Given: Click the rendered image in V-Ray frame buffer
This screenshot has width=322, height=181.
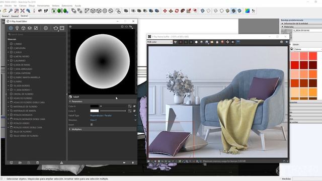Looking at the screenshot, I should point(218,102).
